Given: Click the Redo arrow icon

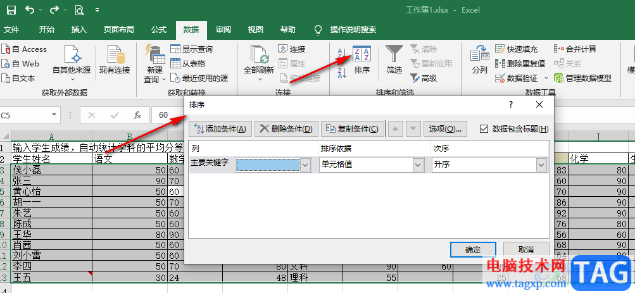Looking at the screenshot, I should tap(54, 9).
